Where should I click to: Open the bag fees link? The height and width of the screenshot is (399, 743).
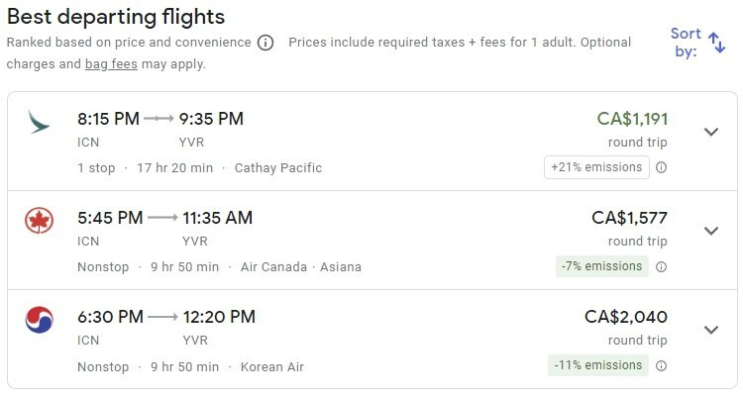tap(111, 64)
